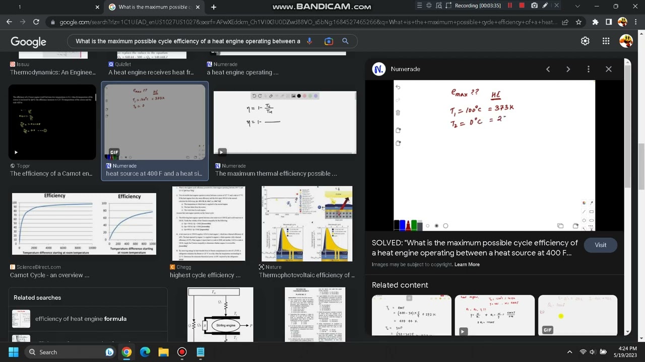The height and width of the screenshot is (362, 645).
Task: Open Bandicam from the taskbar
Action: 182,352
